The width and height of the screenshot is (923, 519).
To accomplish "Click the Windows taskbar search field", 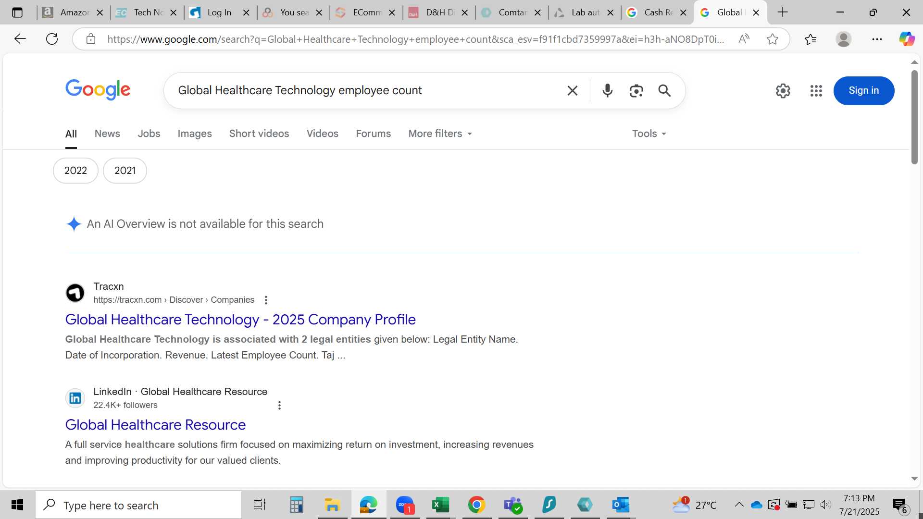I will pyautogui.click(x=138, y=505).
